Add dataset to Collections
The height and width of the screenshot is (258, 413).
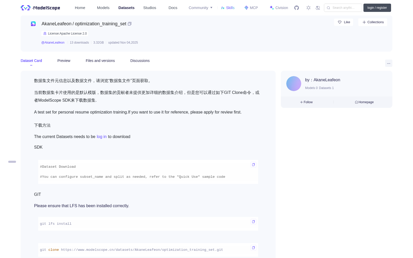coord(373,22)
